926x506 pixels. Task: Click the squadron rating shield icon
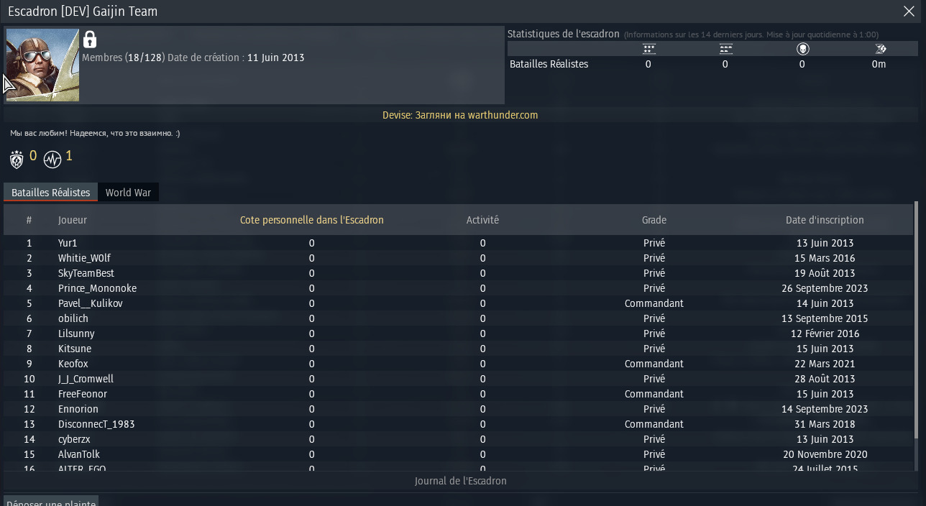[17, 159]
